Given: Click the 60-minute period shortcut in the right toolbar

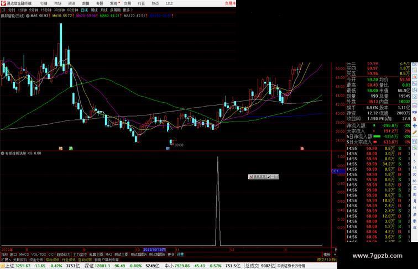Looking at the screenshot, I should tap(415, 181).
